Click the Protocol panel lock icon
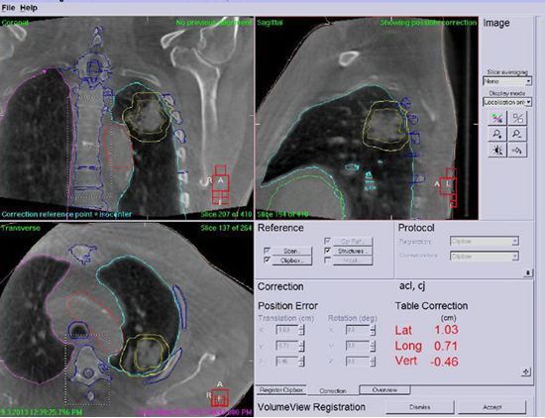The height and width of the screenshot is (418, 545). [527, 273]
